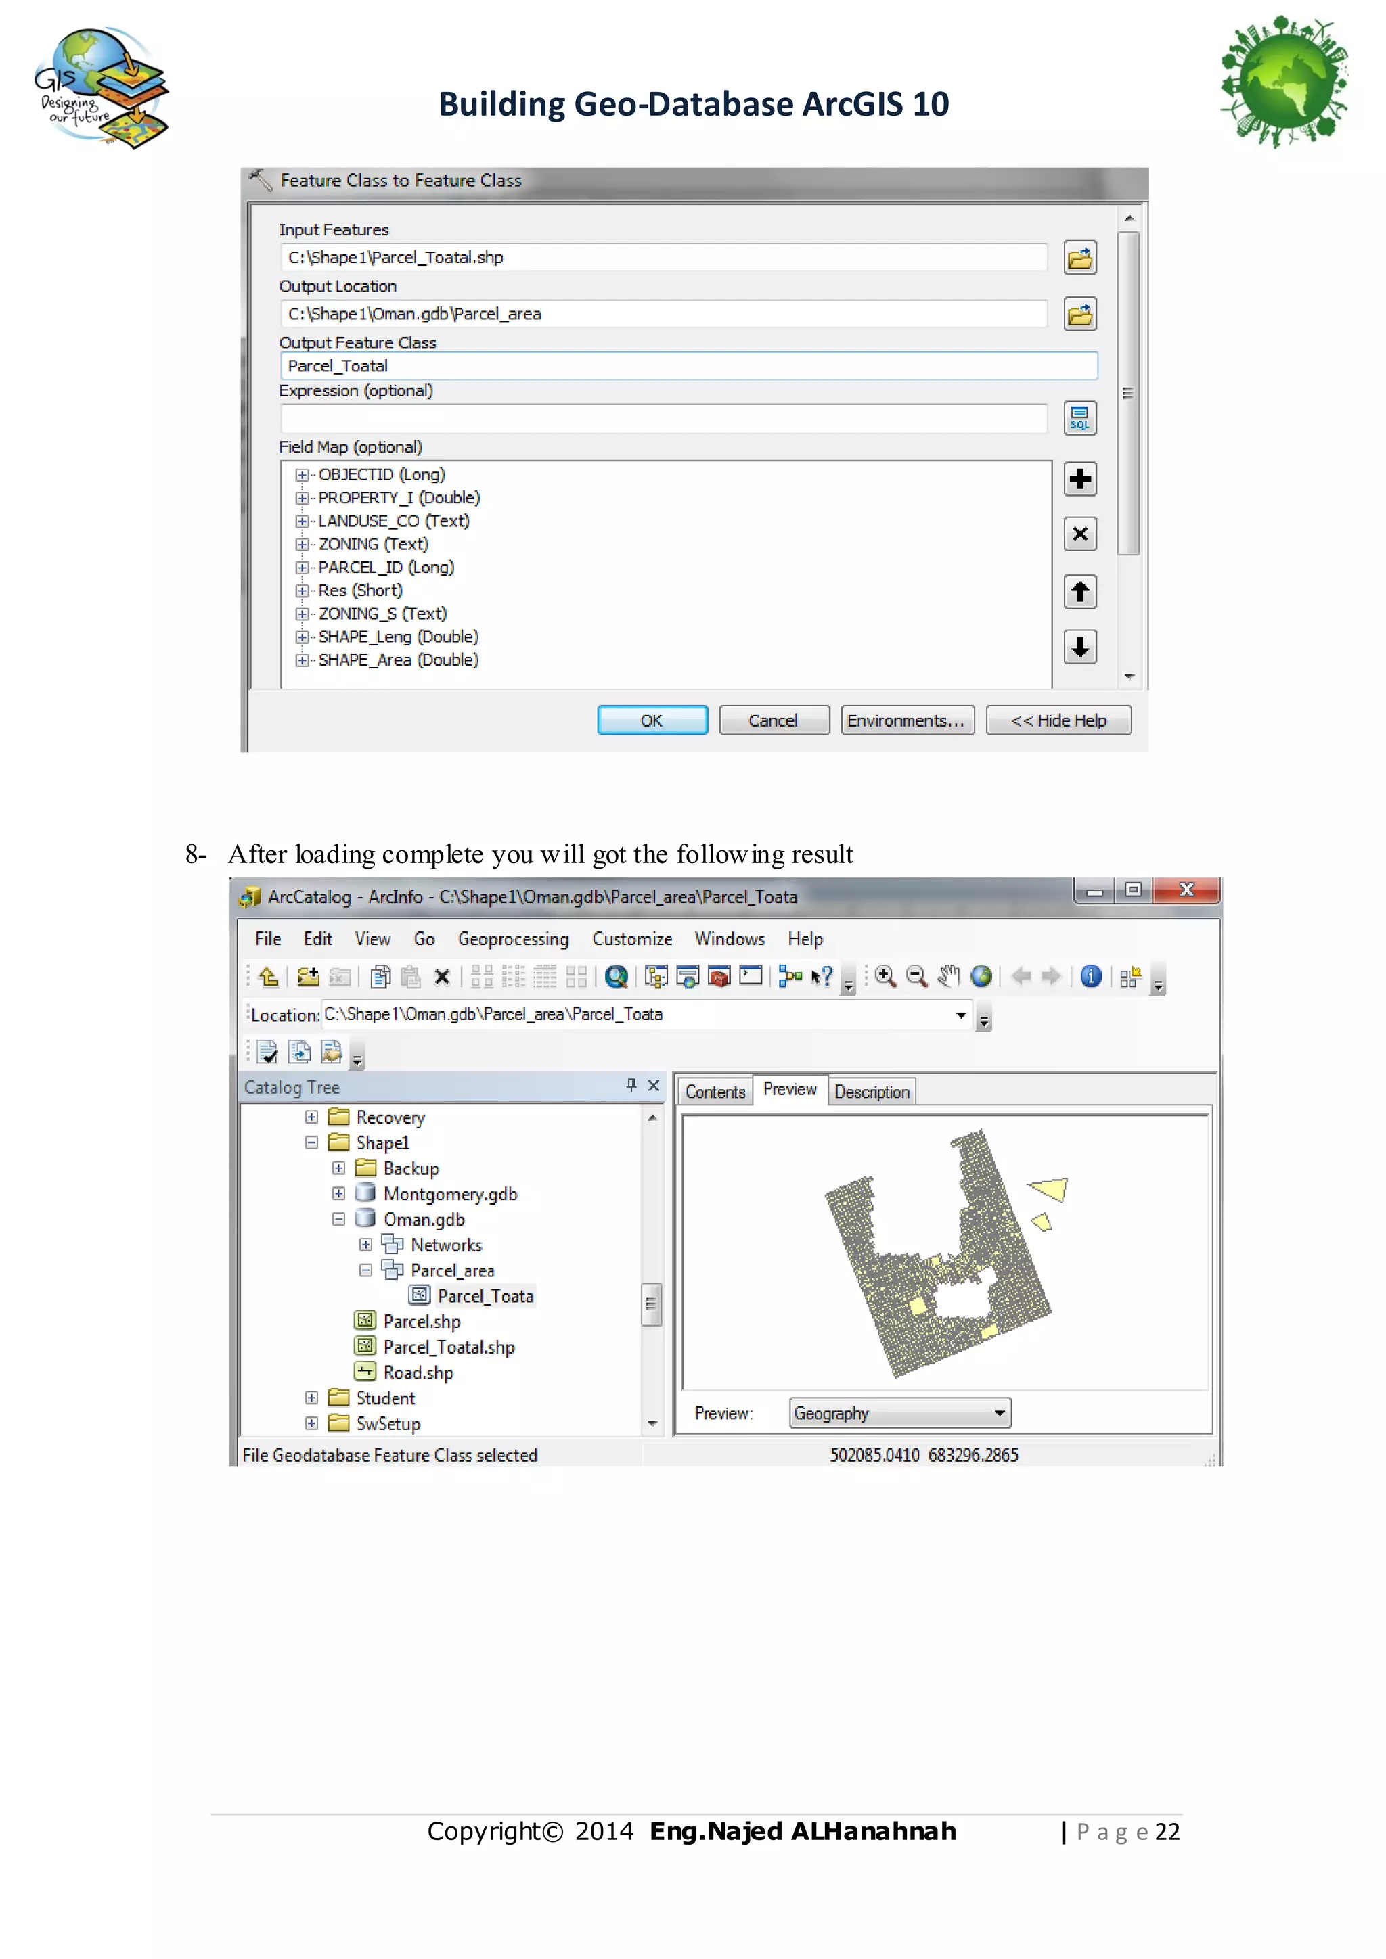Collapse the Oman.gdb node
This screenshot has width=1386, height=1959.
[x=339, y=1219]
